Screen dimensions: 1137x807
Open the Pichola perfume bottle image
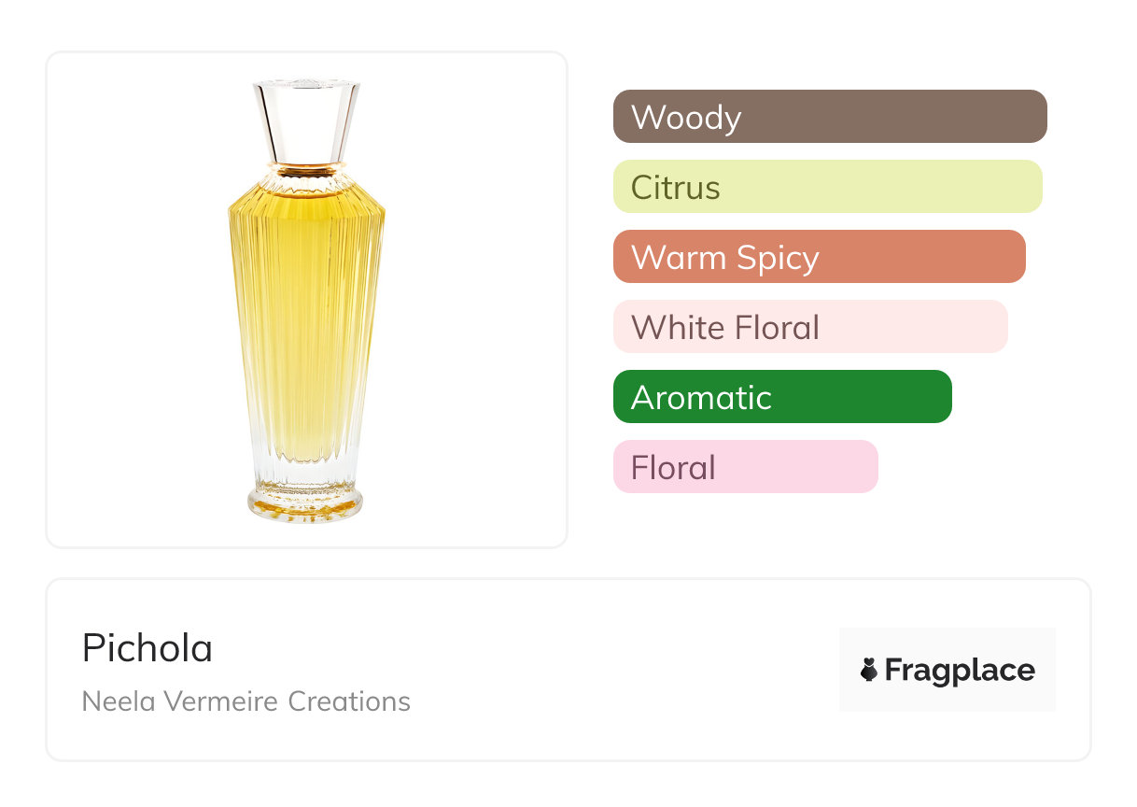point(306,301)
